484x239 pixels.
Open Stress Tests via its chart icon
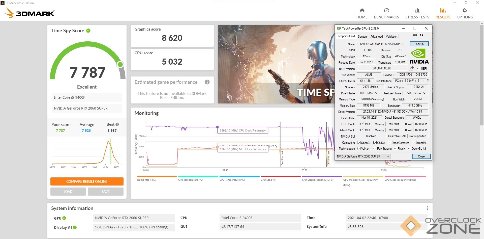click(417, 10)
